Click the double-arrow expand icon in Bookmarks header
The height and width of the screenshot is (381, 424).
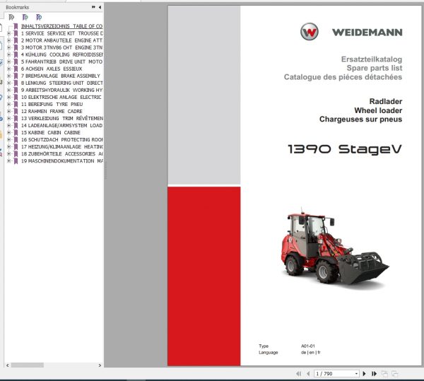93,7
